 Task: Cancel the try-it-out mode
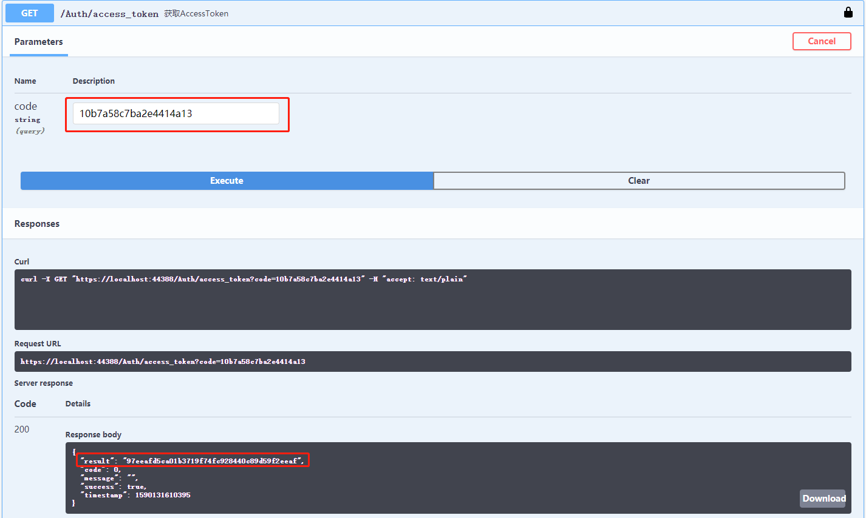click(x=822, y=41)
